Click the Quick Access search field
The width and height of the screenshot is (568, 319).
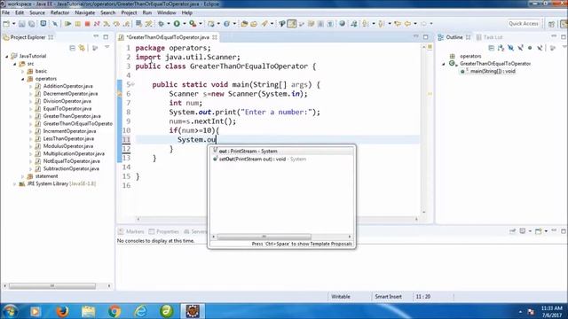tap(523, 24)
